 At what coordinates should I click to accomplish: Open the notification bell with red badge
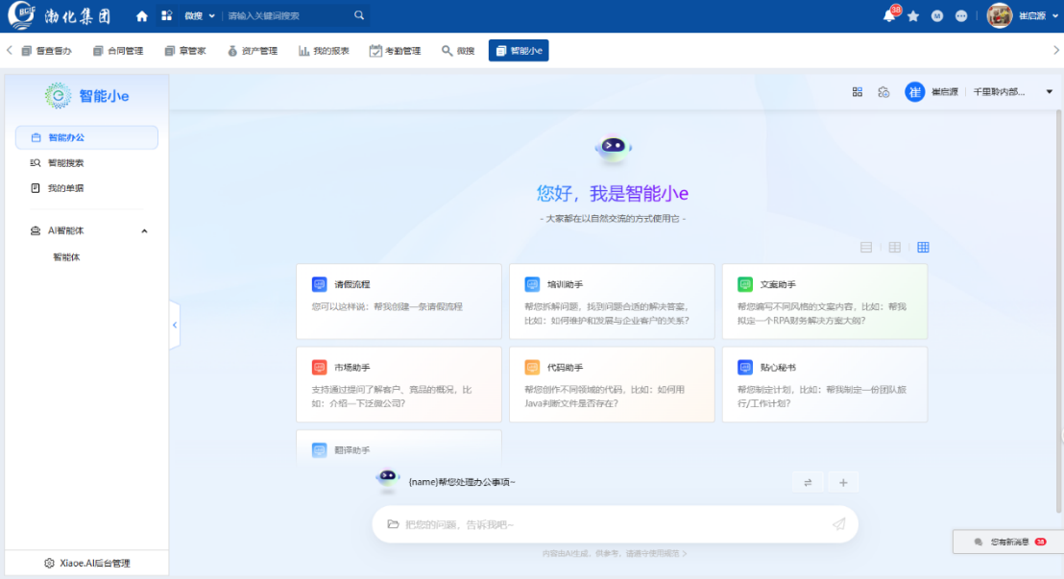(x=889, y=16)
